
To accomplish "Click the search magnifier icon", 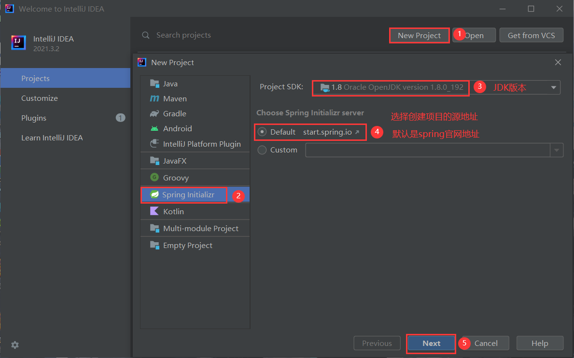I will tap(146, 35).
